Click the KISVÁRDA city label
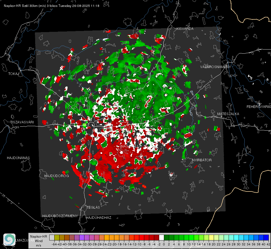The height and width of the screenshot is (249, 271). 185,29
